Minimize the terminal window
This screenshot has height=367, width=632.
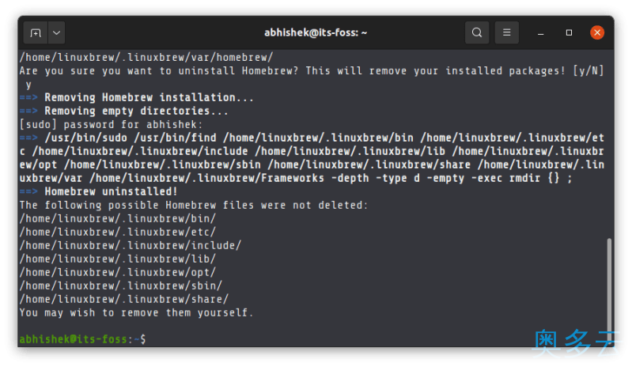click(540, 33)
